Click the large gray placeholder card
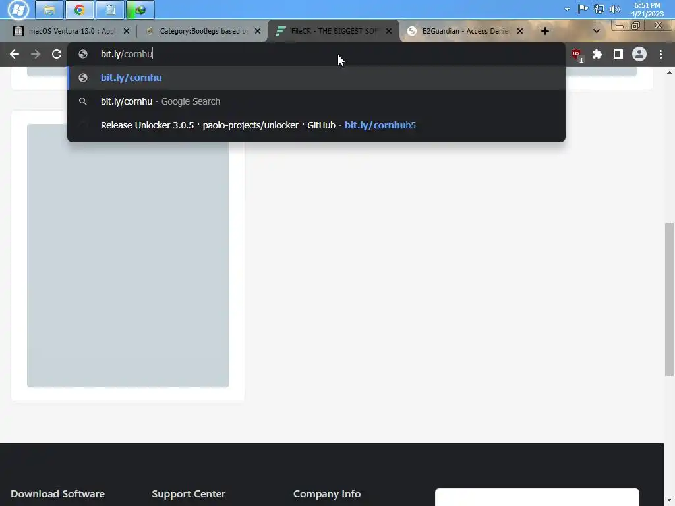 pos(128,256)
